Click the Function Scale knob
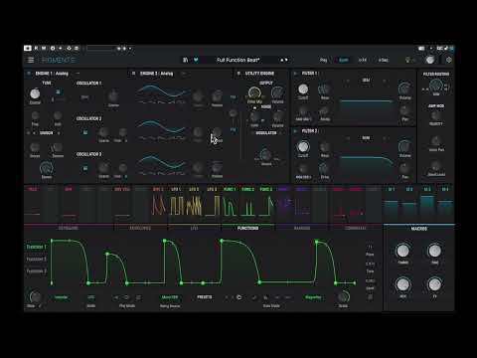This screenshot has height=358, width=477. [343, 296]
